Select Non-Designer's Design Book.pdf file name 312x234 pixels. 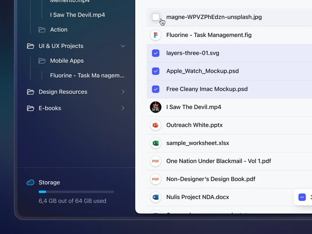(211, 179)
